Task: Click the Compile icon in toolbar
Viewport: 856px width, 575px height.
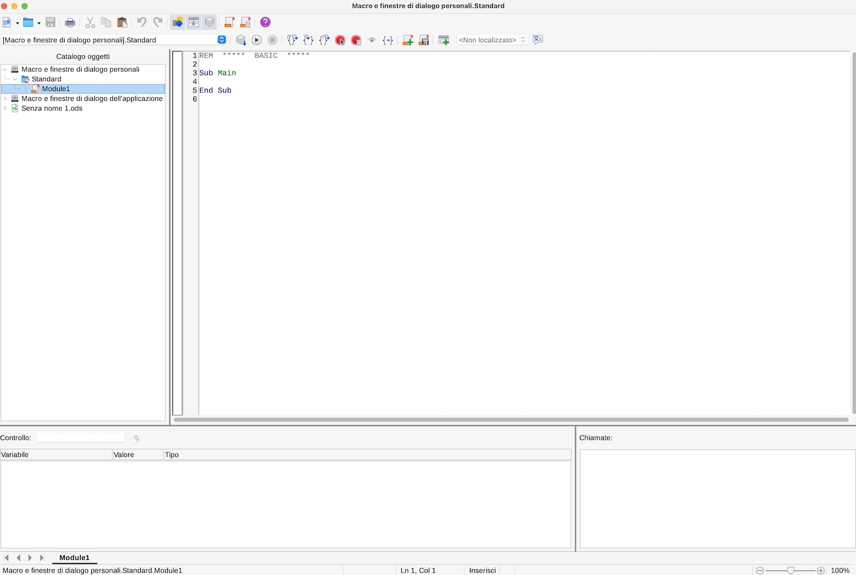Action: coord(241,40)
